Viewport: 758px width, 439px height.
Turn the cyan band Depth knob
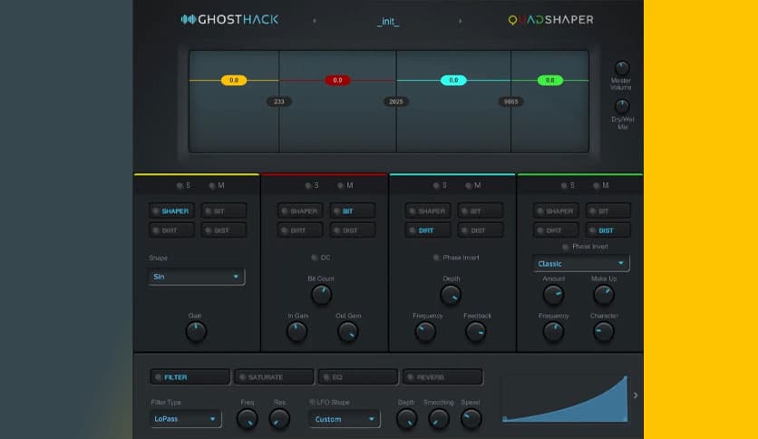pyautogui.click(x=451, y=295)
